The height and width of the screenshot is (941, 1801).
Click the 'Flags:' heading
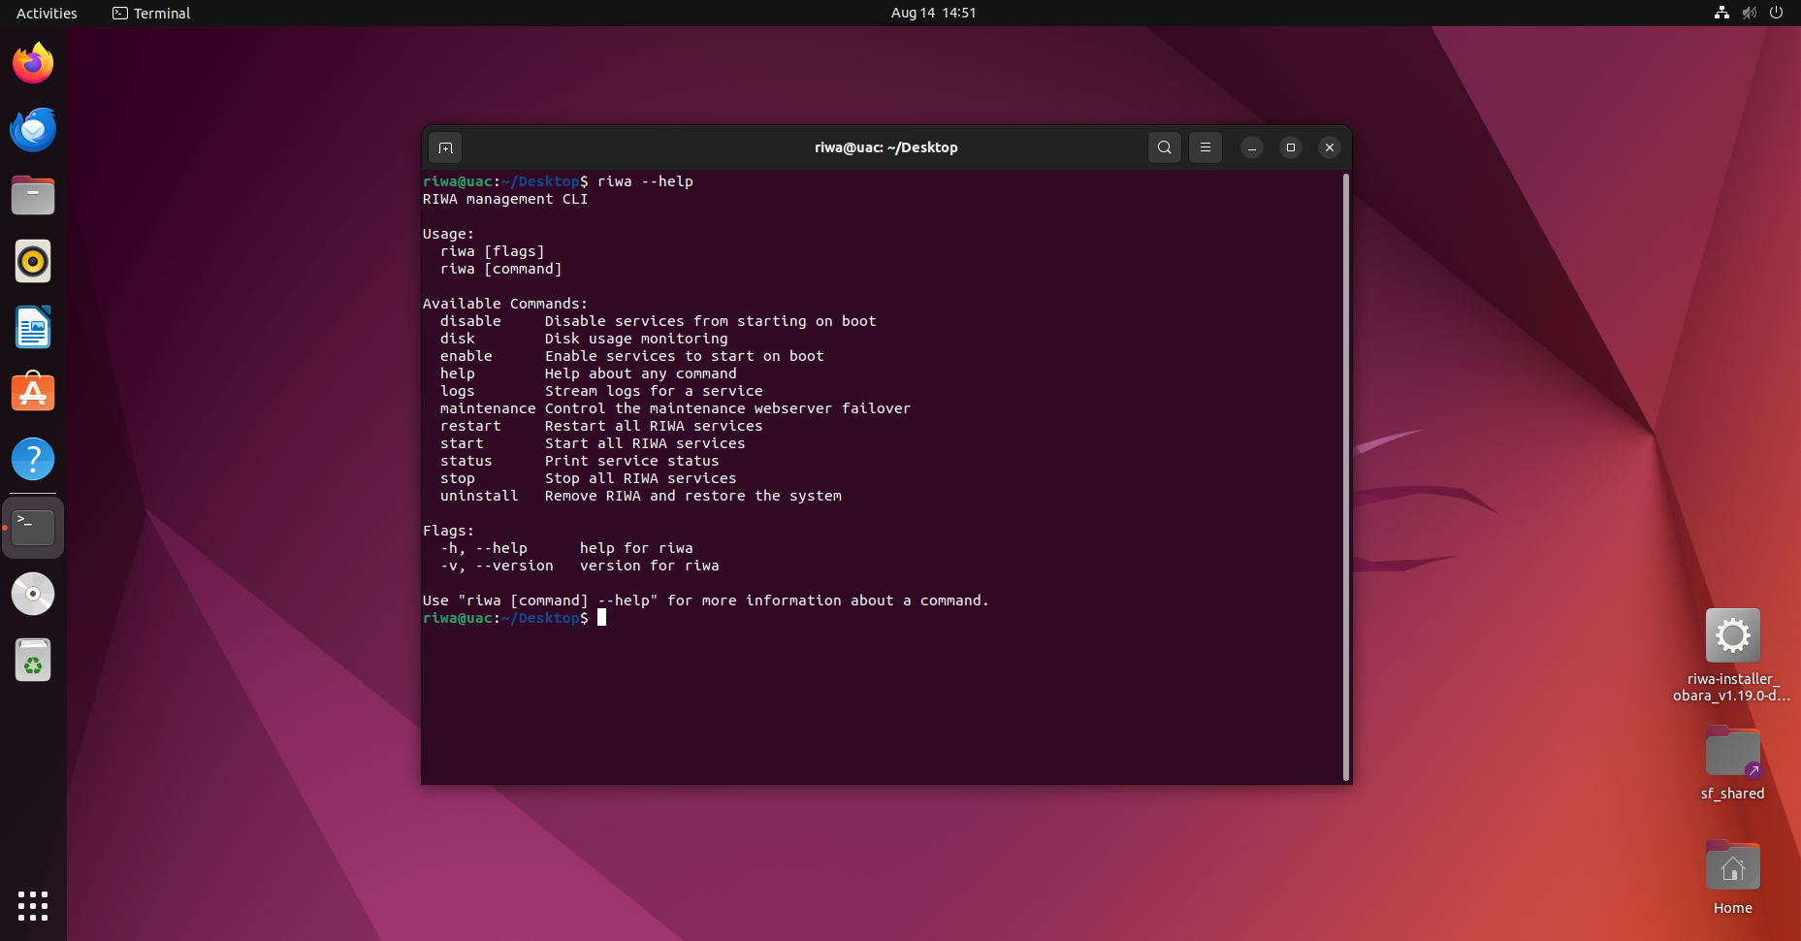[x=448, y=531]
